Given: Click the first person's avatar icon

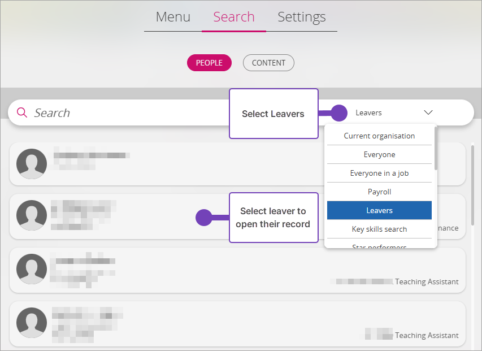Looking at the screenshot, I should tap(32, 164).
